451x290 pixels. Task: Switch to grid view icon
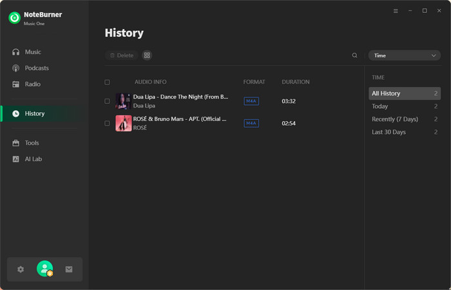147,55
